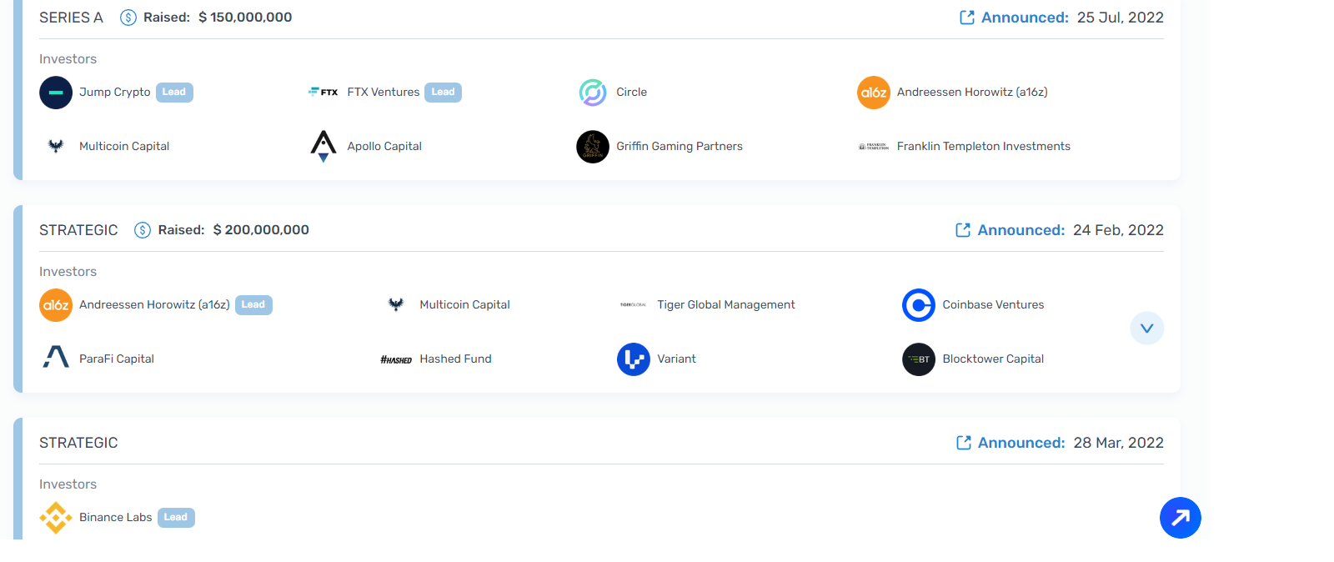Click Multicoin Capital logo in Series A

coord(56,147)
